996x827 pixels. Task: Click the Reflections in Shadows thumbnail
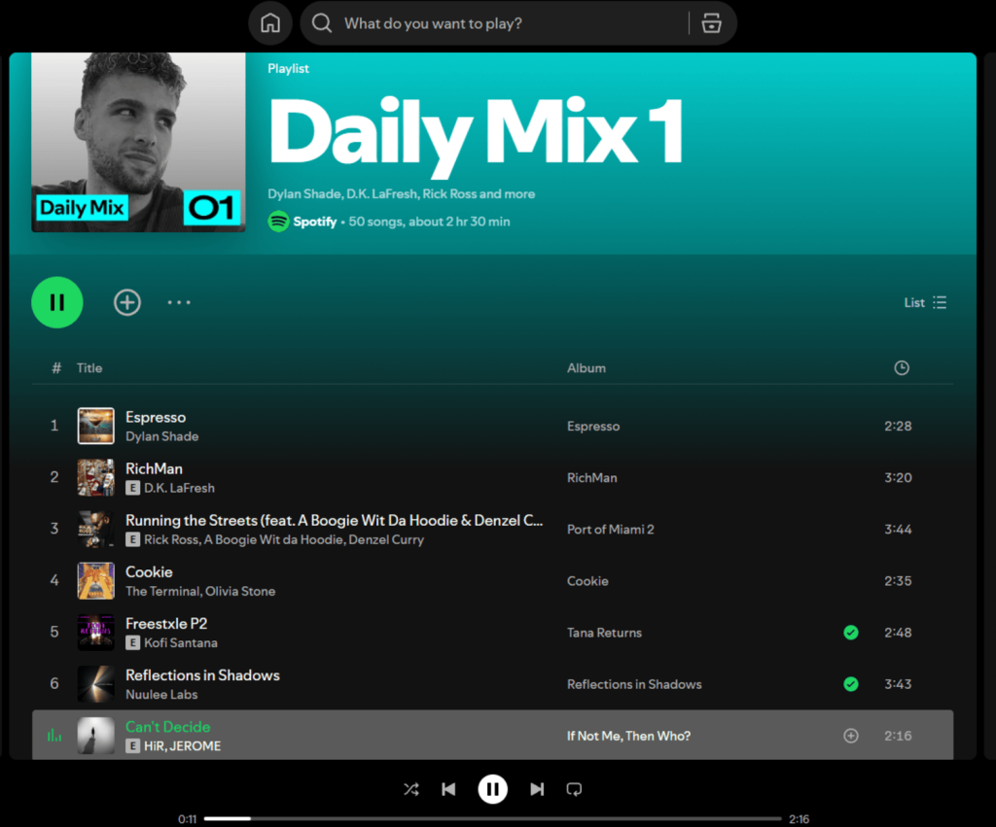tap(96, 683)
